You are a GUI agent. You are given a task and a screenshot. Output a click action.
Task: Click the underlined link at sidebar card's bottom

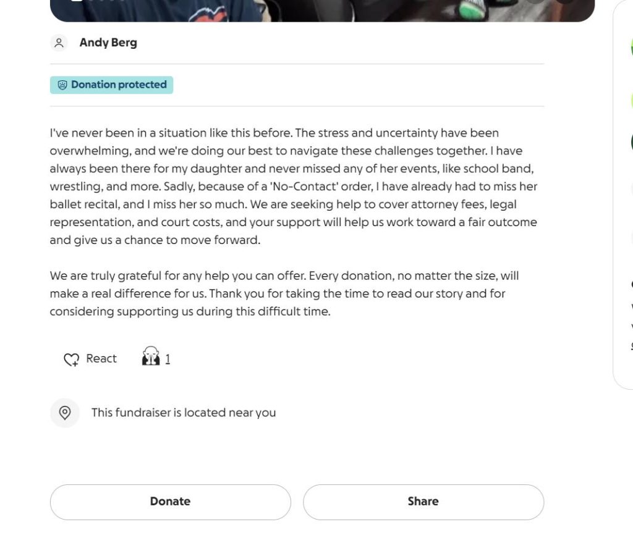click(x=631, y=345)
